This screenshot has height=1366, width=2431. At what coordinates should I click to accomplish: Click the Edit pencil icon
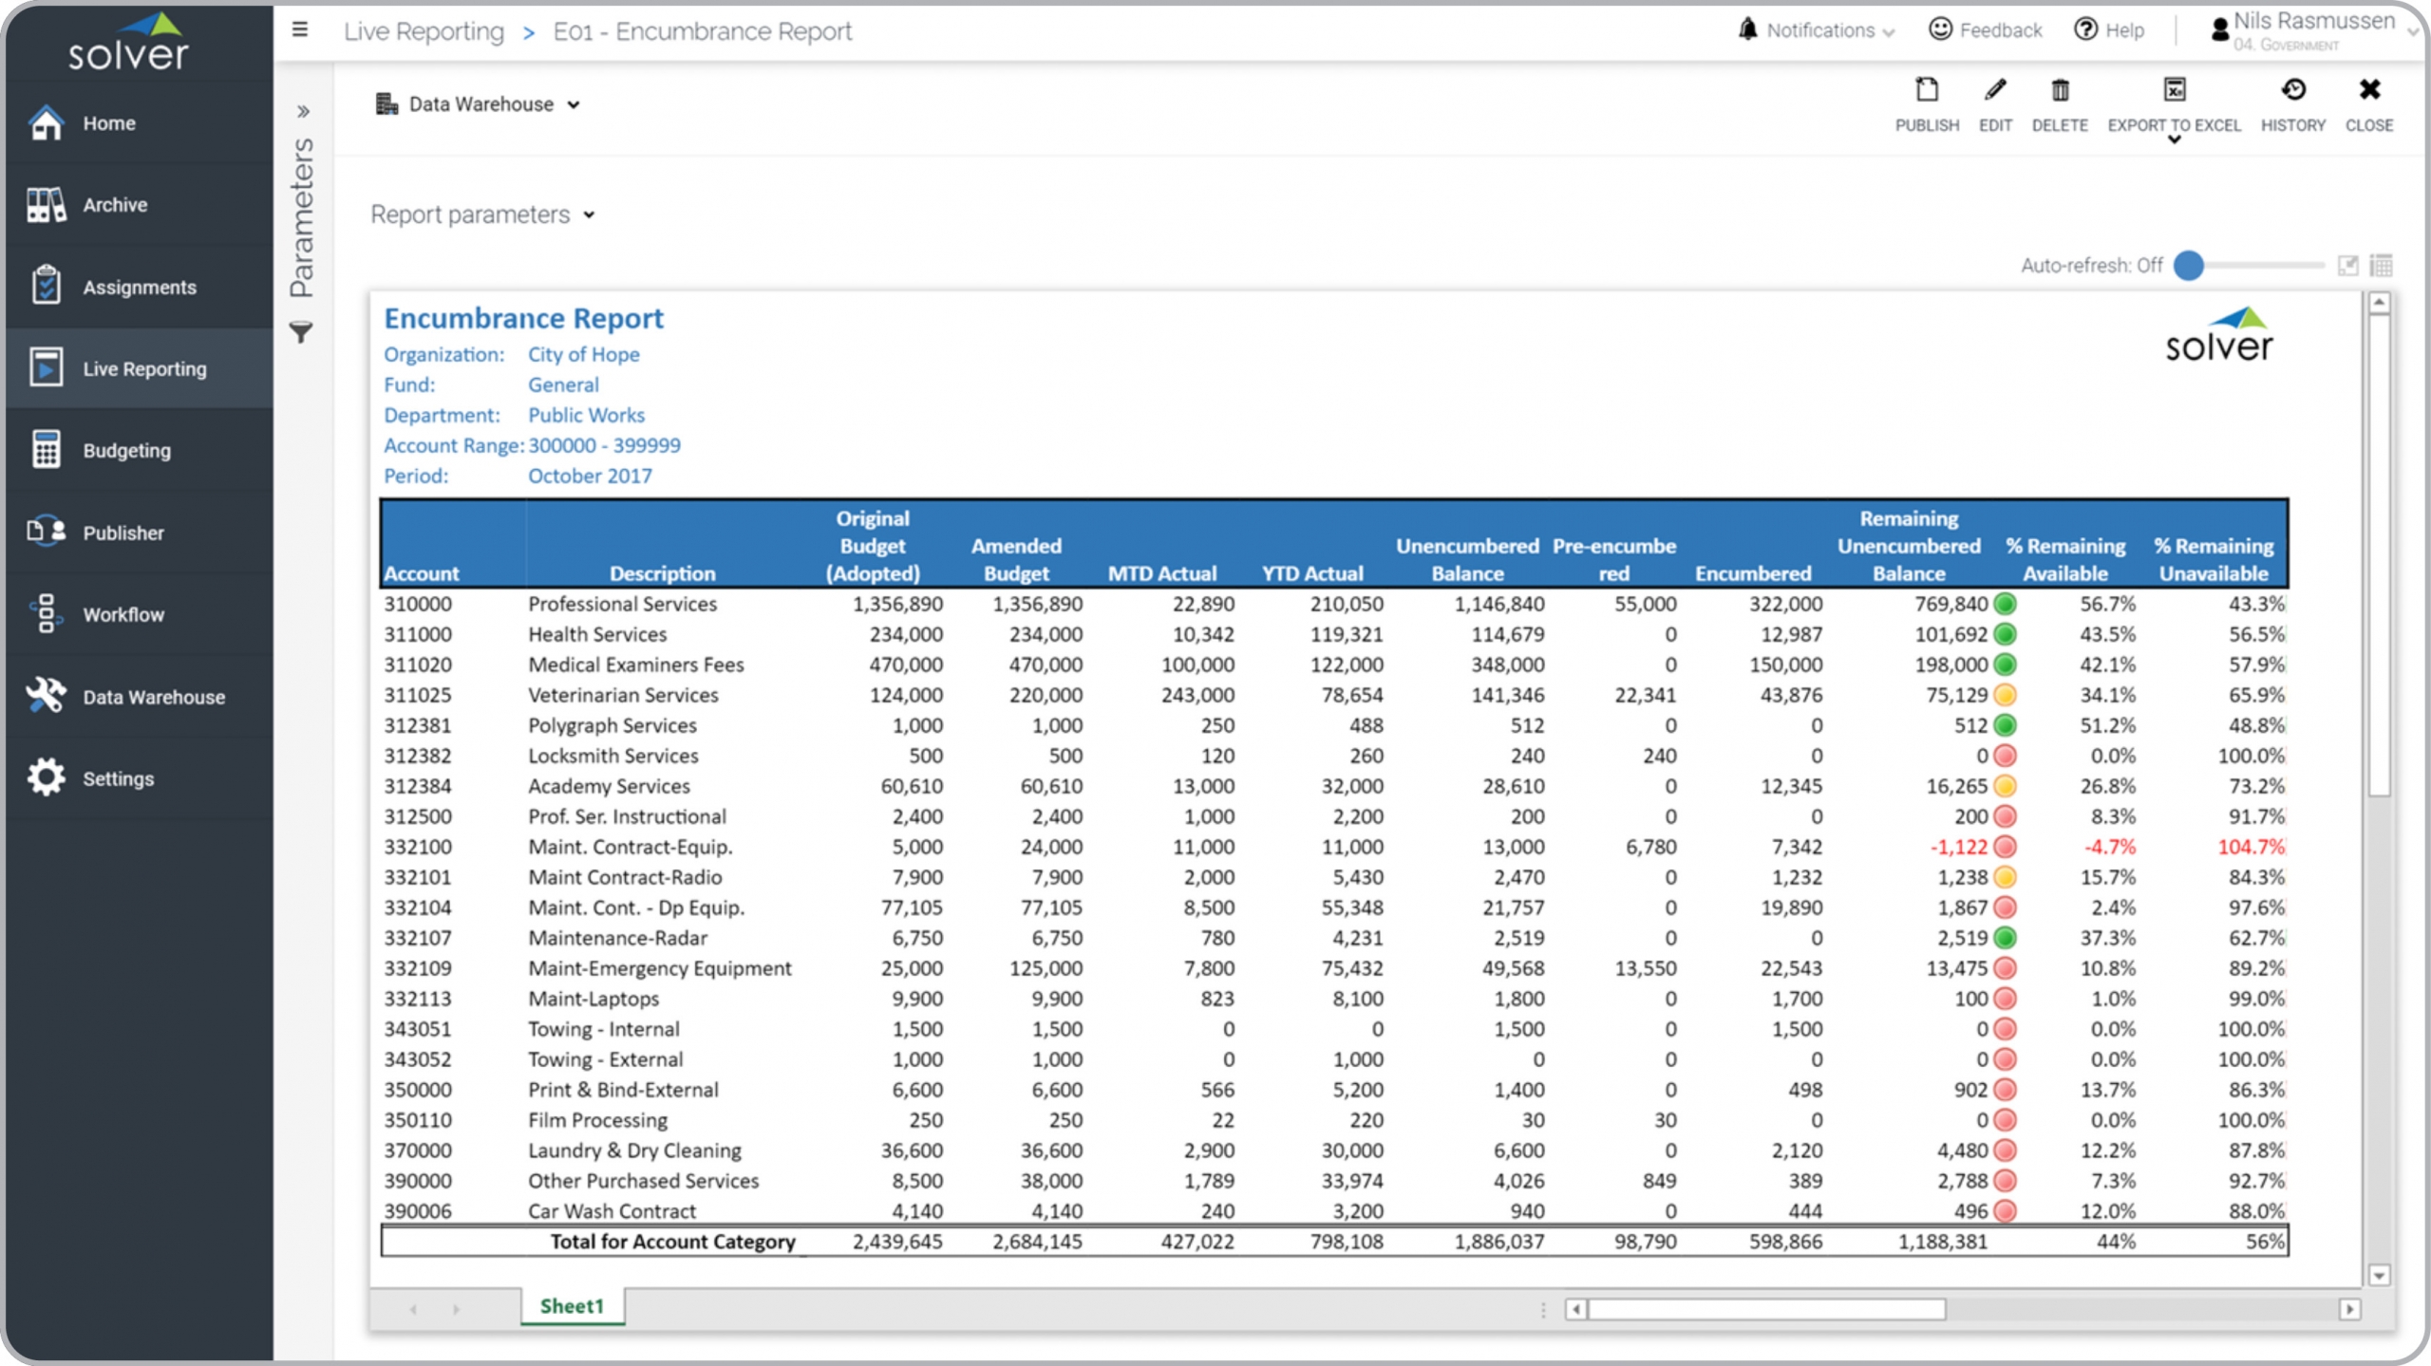(x=1995, y=91)
